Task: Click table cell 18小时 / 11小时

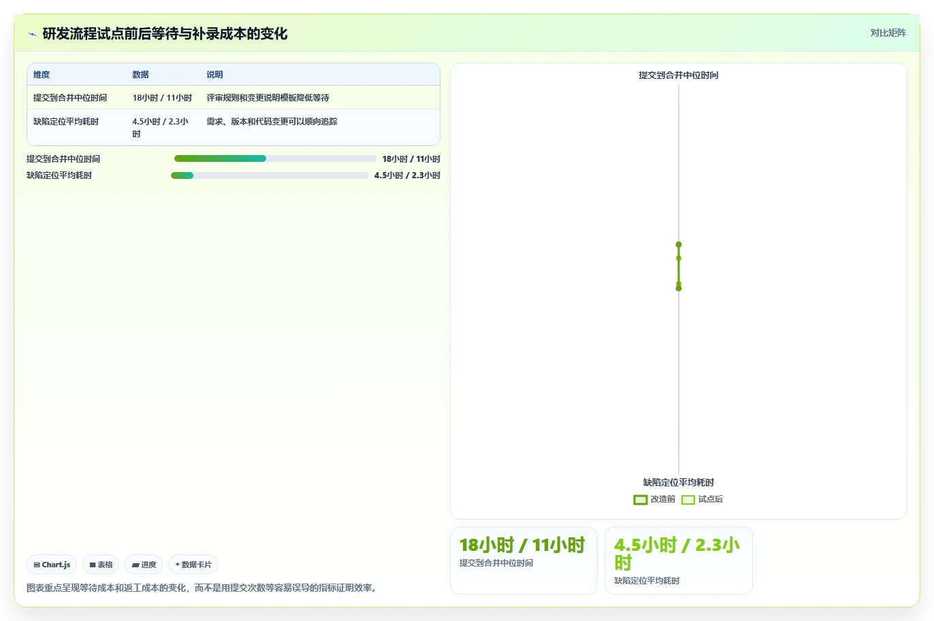Action: 162,98
